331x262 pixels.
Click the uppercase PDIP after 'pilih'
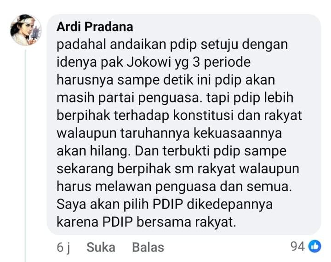click(168, 204)
